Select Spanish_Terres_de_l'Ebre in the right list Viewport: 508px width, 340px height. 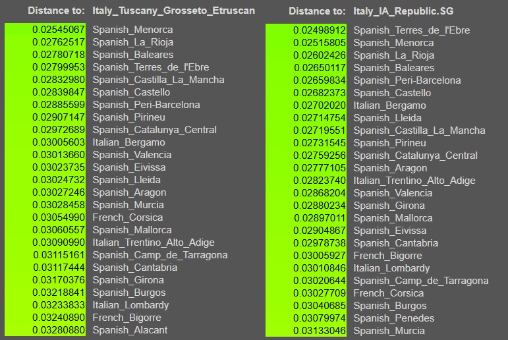click(411, 30)
